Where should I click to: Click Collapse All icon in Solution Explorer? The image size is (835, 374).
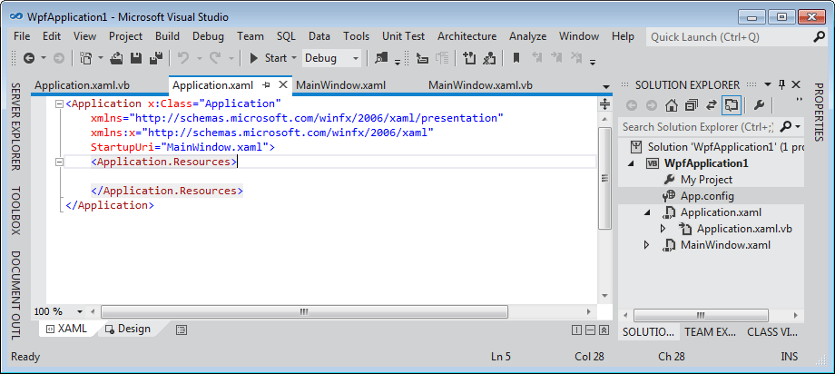click(x=692, y=105)
